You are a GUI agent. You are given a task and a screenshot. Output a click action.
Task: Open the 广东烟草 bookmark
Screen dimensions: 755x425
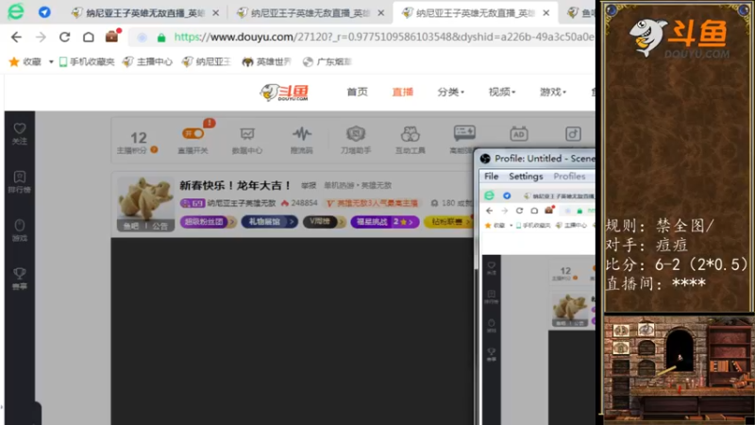327,61
